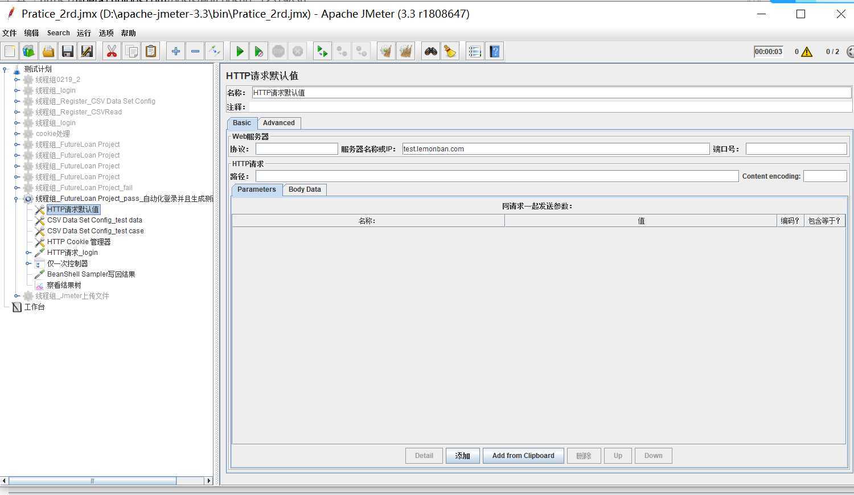This screenshot has height=495, width=854.
Task: Click the Help question mark icon
Action: 495,52
